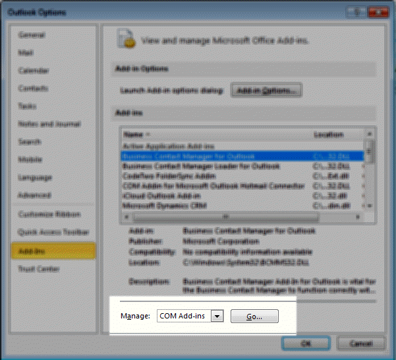Viewport: 396px width, 360px height.
Task: Open the Advanced options category
Action: [34, 195]
